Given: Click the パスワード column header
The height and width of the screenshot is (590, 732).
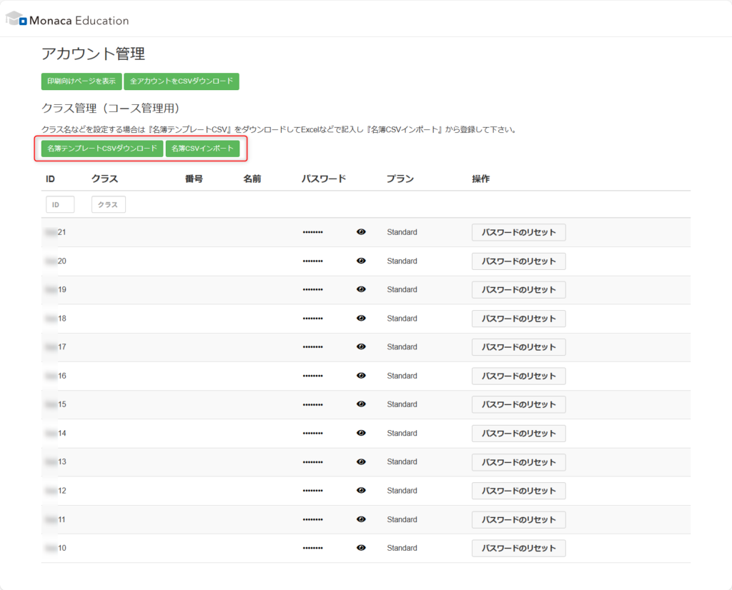Looking at the screenshot, I should (324, 179).
